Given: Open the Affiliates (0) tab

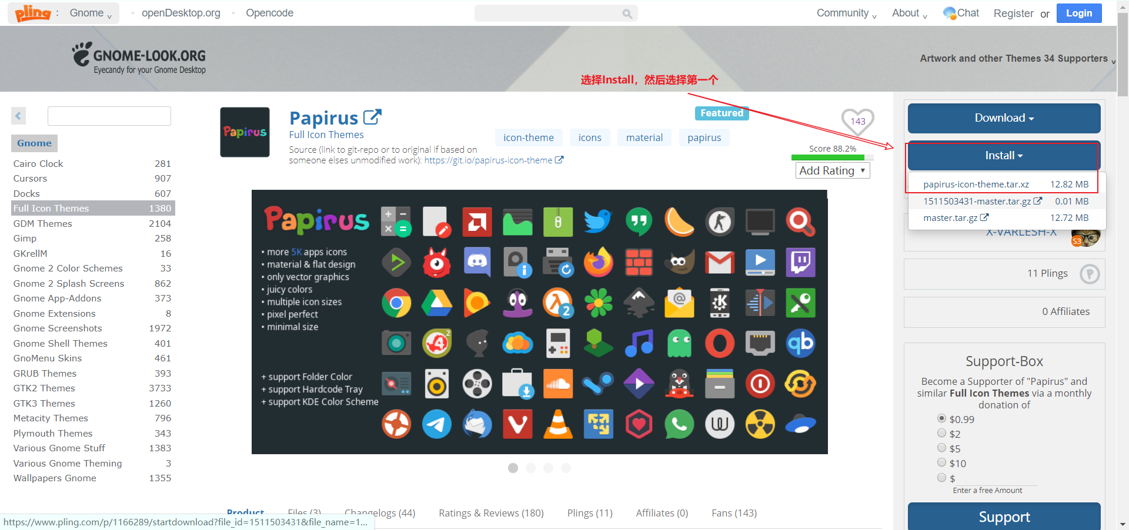Looking at the screenshot, I should [x=662, y=513].
